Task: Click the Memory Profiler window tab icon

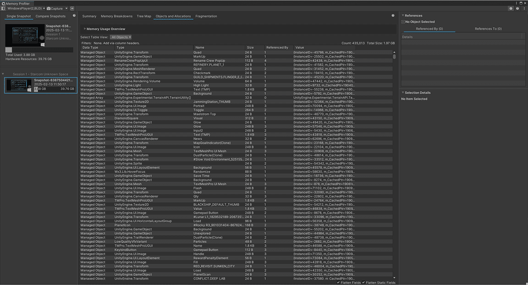Action: click(4, 3)
